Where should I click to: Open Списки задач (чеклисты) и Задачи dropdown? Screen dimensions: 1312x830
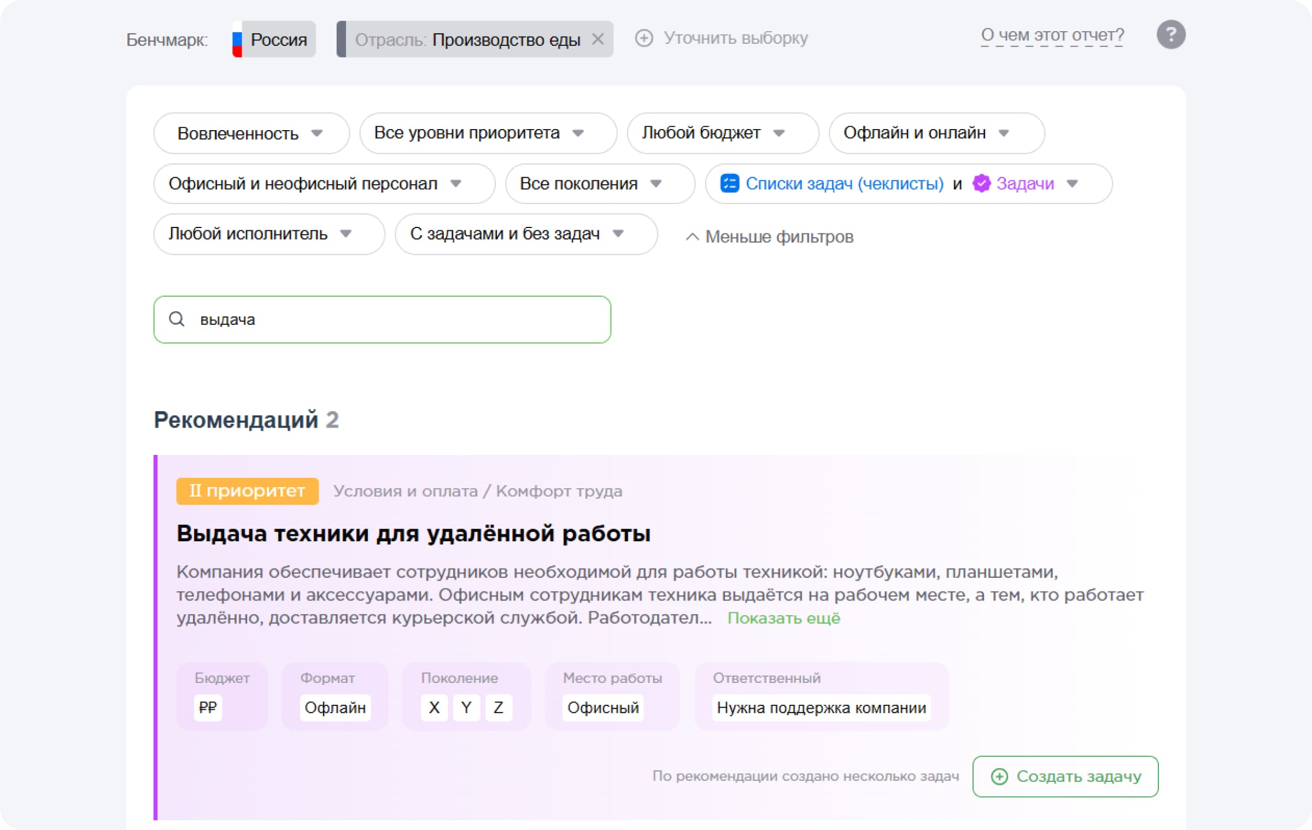(909, 184)
